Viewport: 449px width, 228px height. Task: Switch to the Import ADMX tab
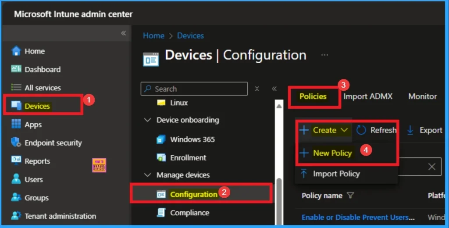click(x=368, y=96)
